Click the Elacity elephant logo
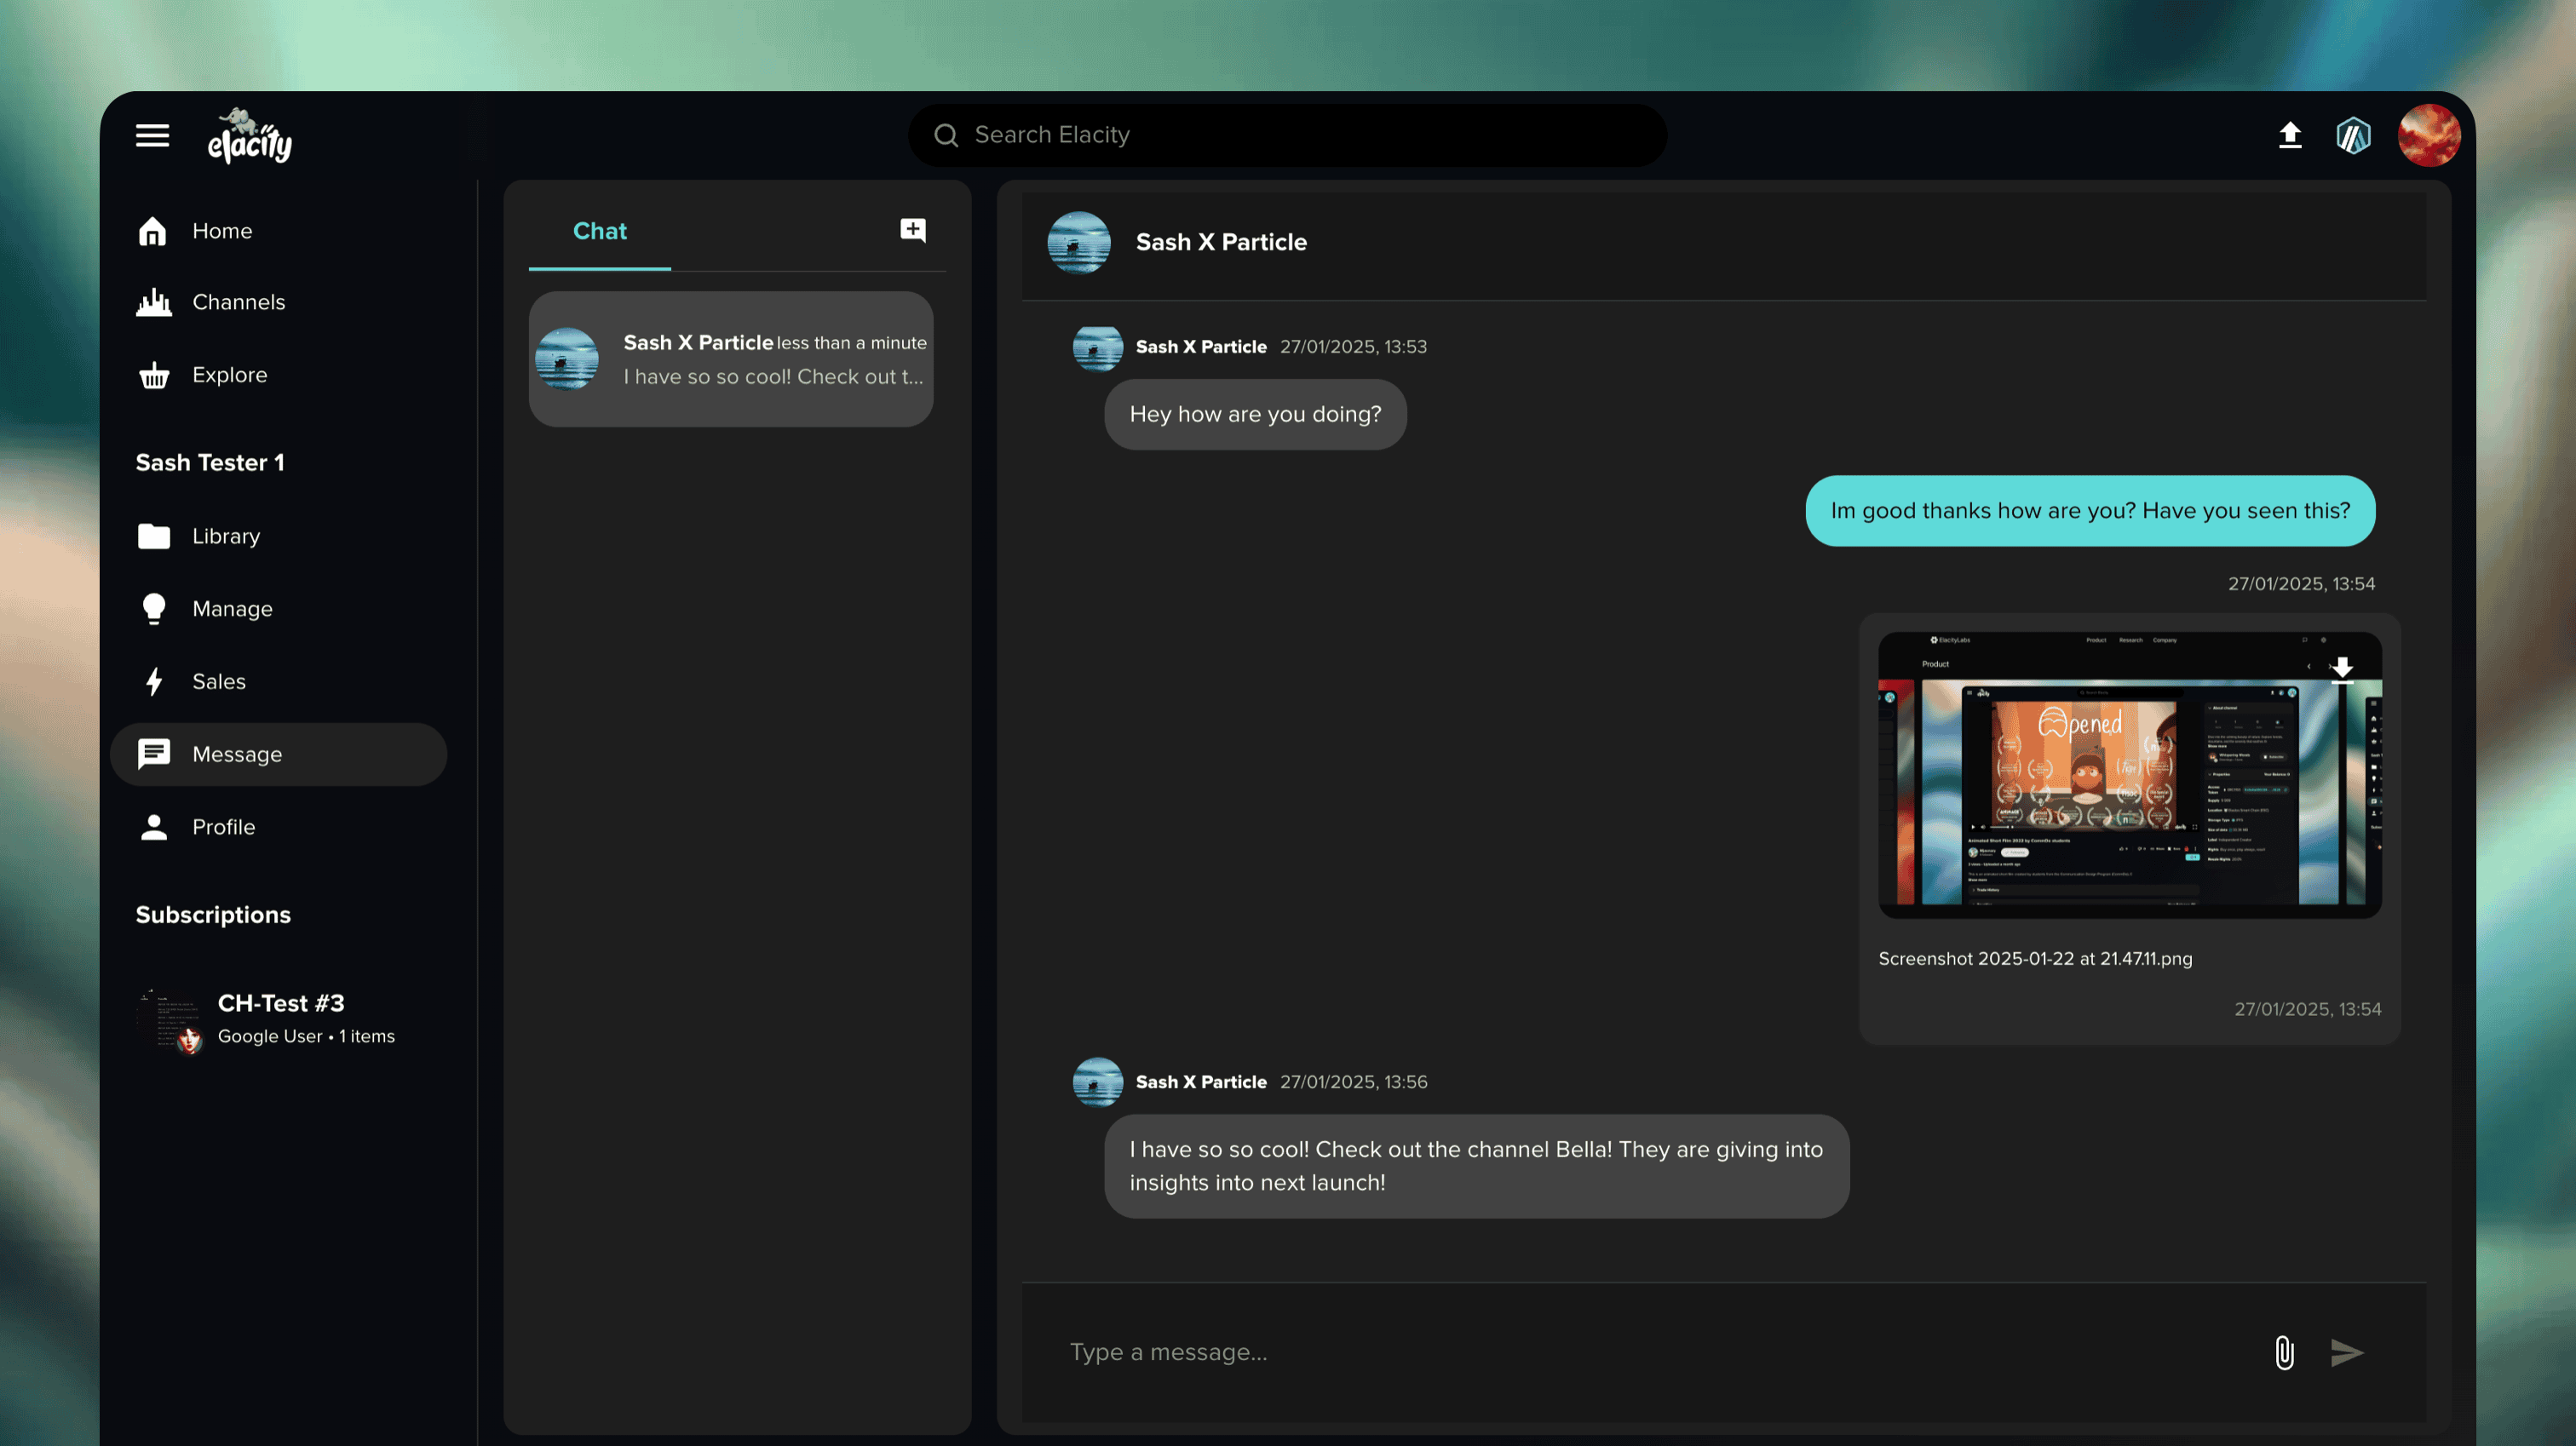 click(249, 136)
